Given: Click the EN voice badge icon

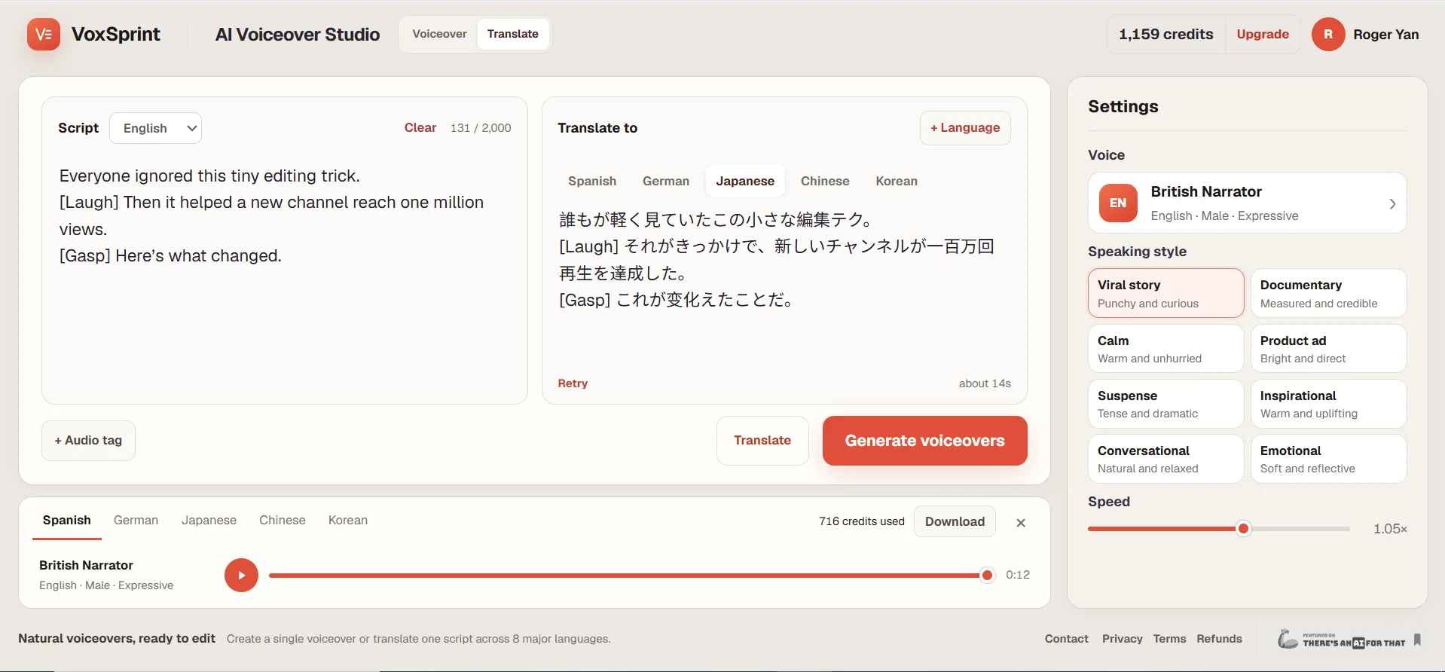Looking at the screenshot, I should (1118, 203).
